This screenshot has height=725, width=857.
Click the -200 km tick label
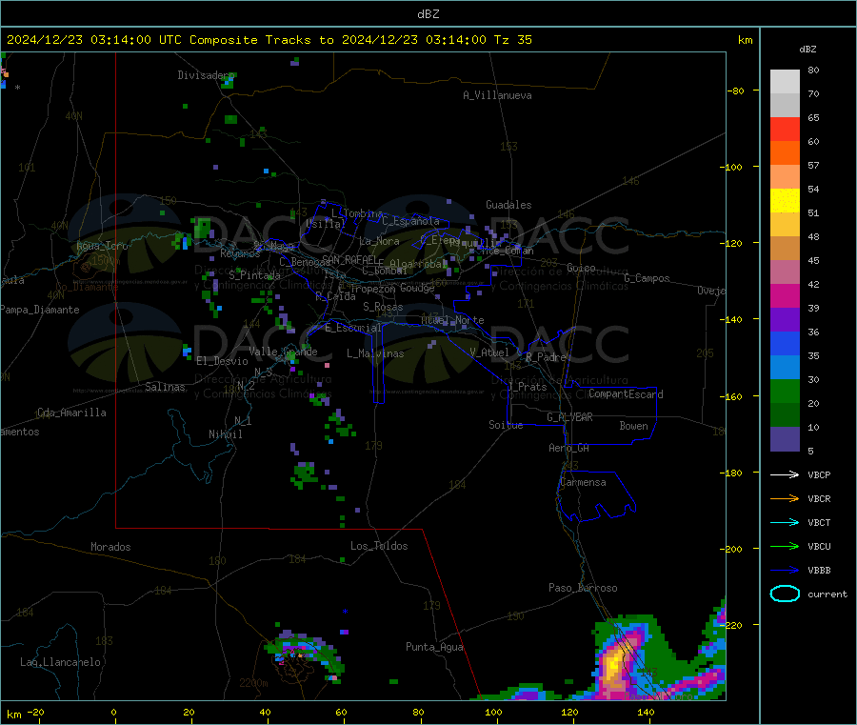click(730, 549)
